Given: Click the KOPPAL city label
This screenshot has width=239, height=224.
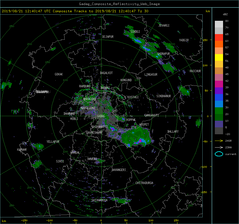Looking at the screenshot, I should click(131, 120).
